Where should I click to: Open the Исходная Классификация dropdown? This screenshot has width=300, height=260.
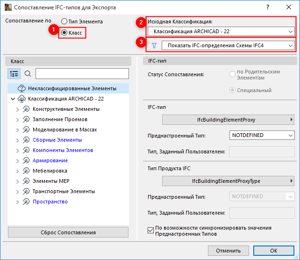(x=221, y=31)
